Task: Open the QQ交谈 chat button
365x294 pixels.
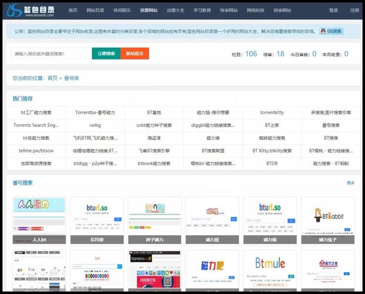Action: click(331, 31)
